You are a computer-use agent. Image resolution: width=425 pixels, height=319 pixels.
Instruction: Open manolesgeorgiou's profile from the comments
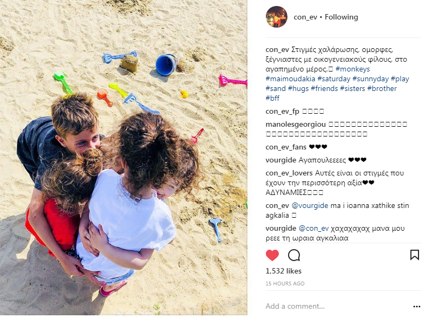click(296, 124)
